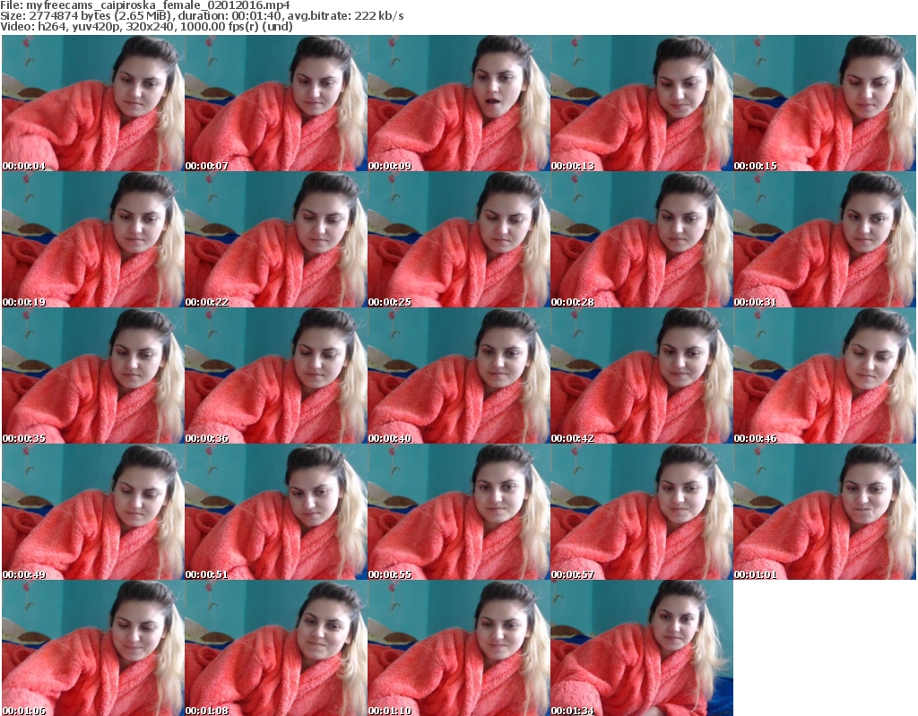The height and width of the screenshot is (716, 918).
Task: Click the frame stamped 00:00:46
Action: pyautogui.click(x=825, y=375)
